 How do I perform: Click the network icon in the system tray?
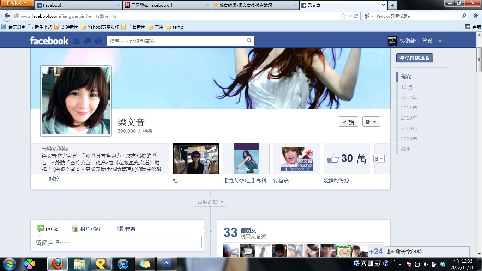tap(417, 264)
